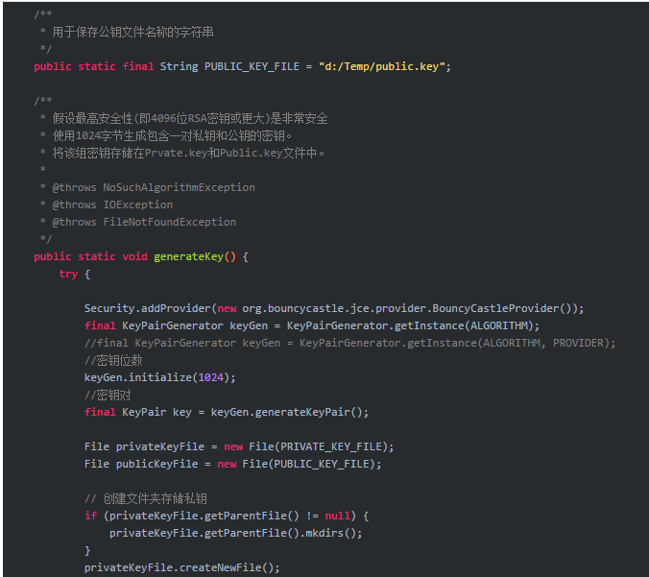
Task: Click the comment //密钥位数
Action: point(113,361)
